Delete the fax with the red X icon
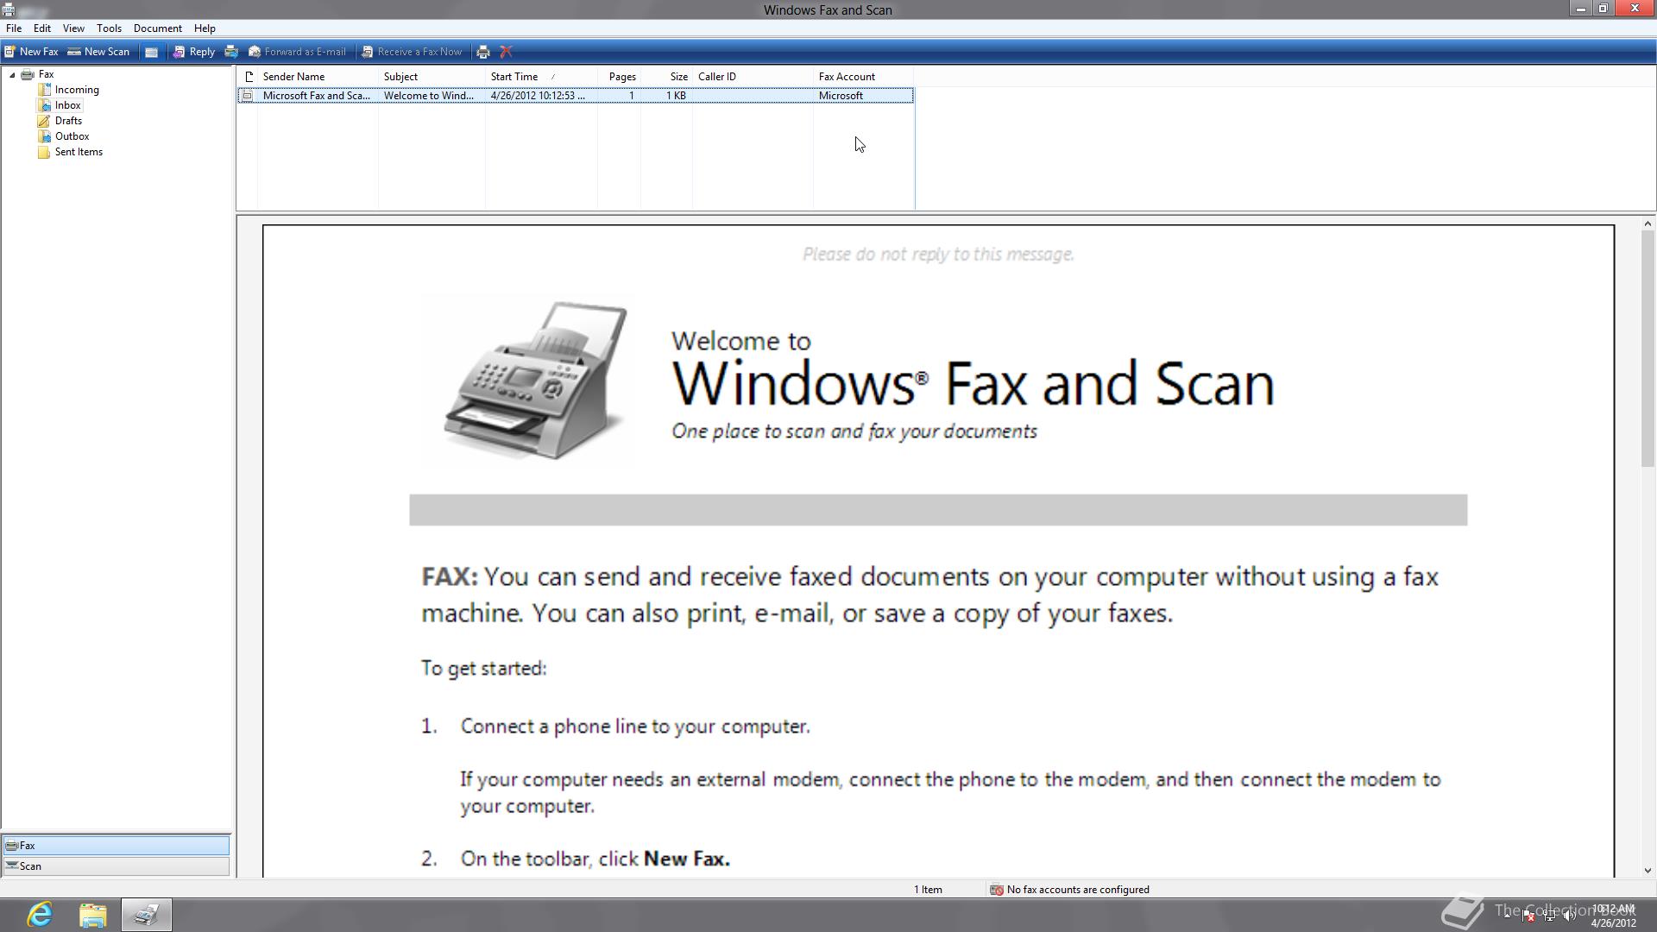The width and height of the screenshot is (1657, 932). pyautogui.click(x=507, y=52)
